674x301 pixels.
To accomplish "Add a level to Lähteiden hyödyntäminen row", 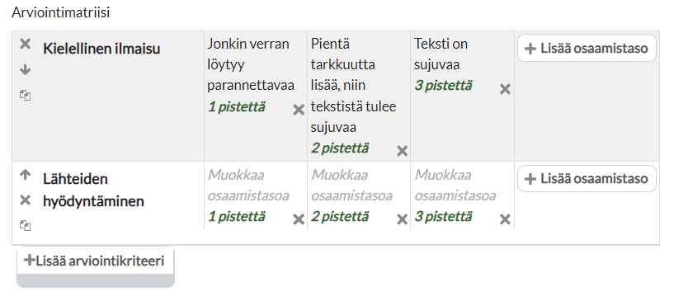I will pyautogui.click(x=587, y=179).
